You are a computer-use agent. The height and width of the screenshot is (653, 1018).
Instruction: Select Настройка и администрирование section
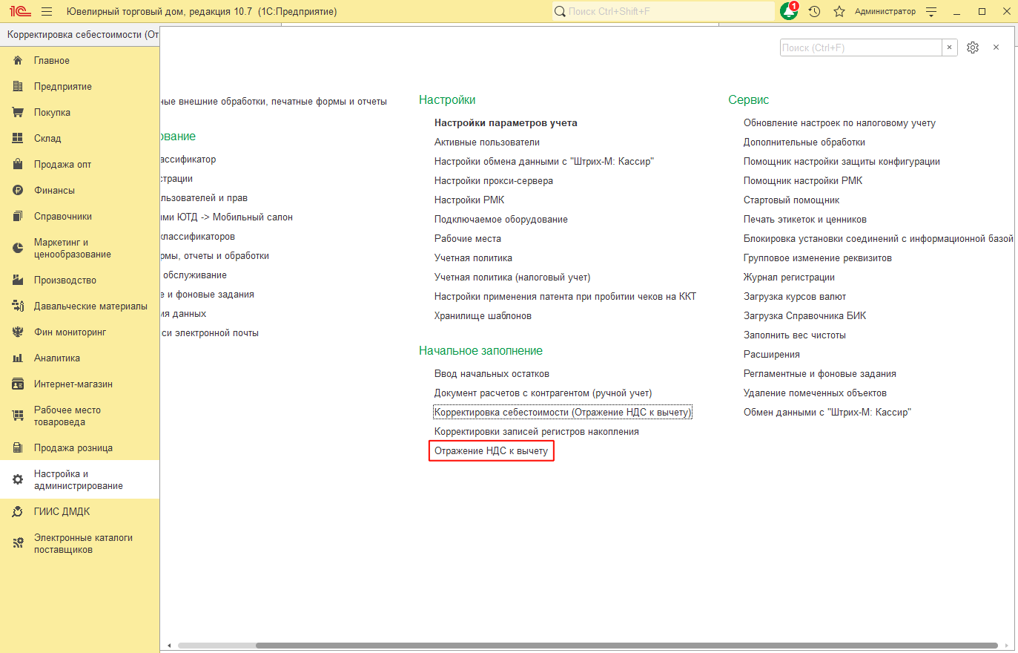click(79, 480)
